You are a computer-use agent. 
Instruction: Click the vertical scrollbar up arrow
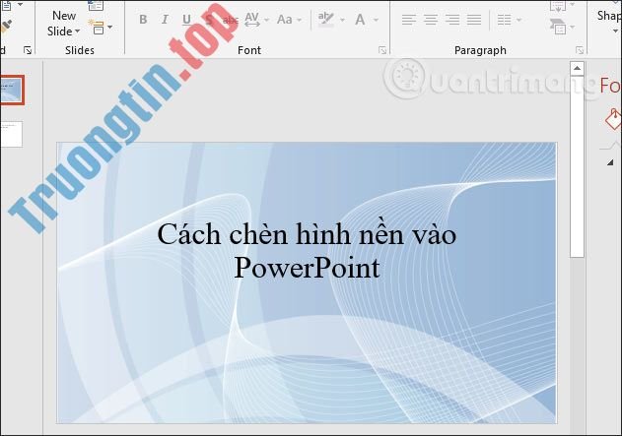pyautogui.click(x=577, y=69)
